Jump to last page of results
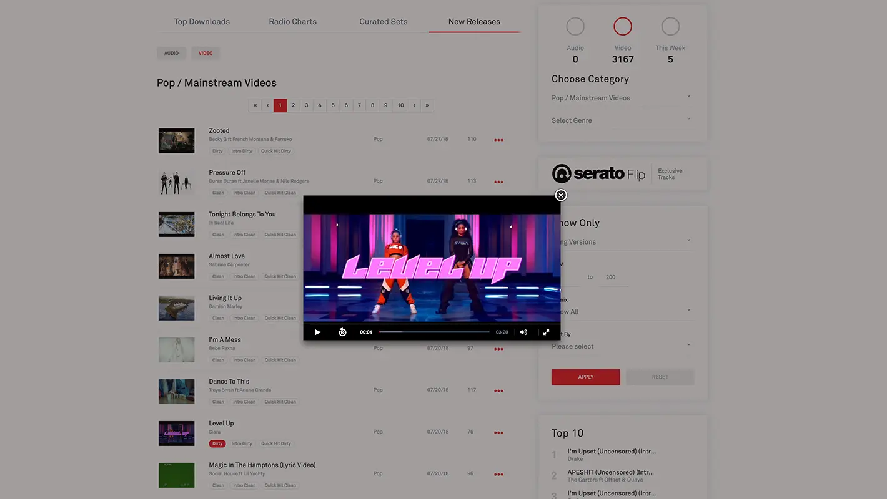 click(427, 105)
